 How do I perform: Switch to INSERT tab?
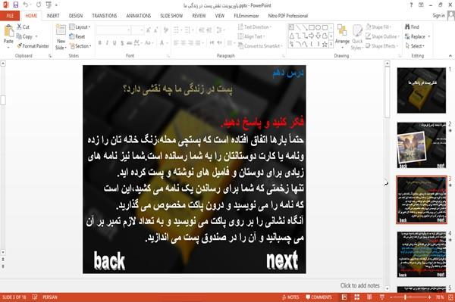click(53, 16)
